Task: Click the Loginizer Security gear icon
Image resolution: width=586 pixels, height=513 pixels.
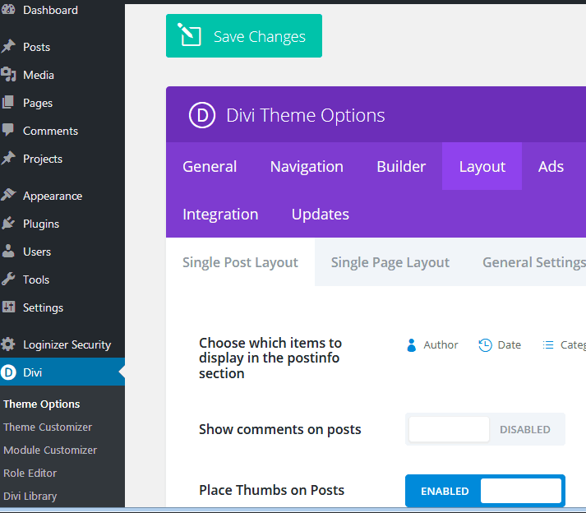Action: tap(8, 344)
